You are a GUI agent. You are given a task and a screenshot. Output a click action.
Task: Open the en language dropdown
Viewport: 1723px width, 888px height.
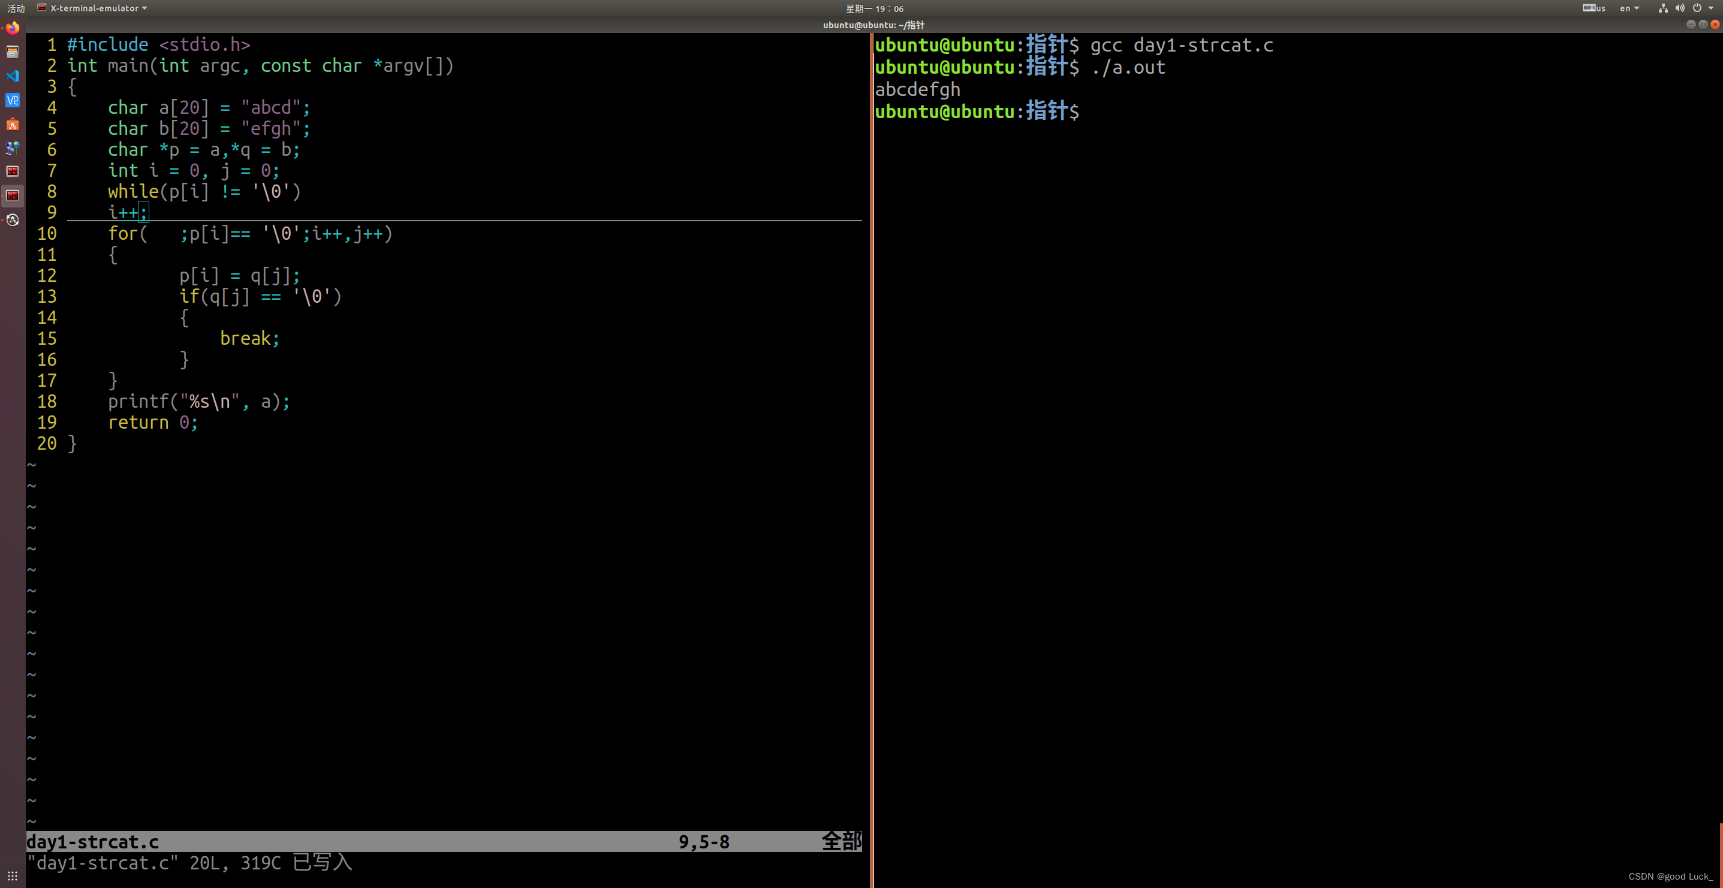coord(1629,8)
